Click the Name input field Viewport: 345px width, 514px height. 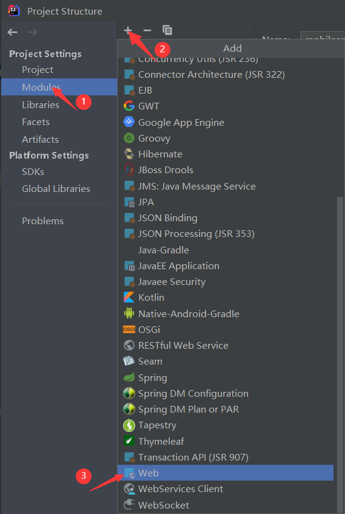(323, 35)
